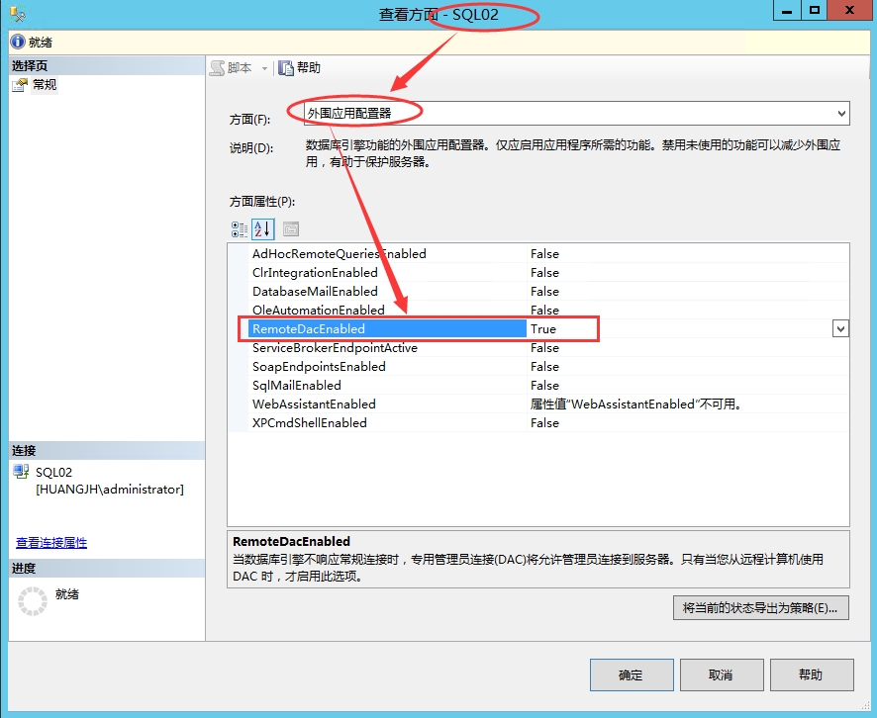Image resolution: width=877 pixels, height=718 pixels.
Task: Select ClrIntegrationEnabled property row
Action: [x=538, y=273]
